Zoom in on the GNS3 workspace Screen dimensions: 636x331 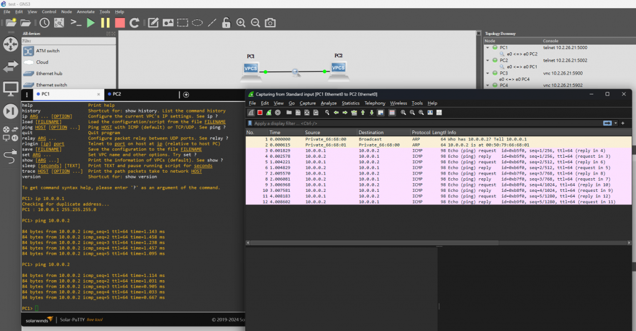pyautogui.click(x=241, y=23)
